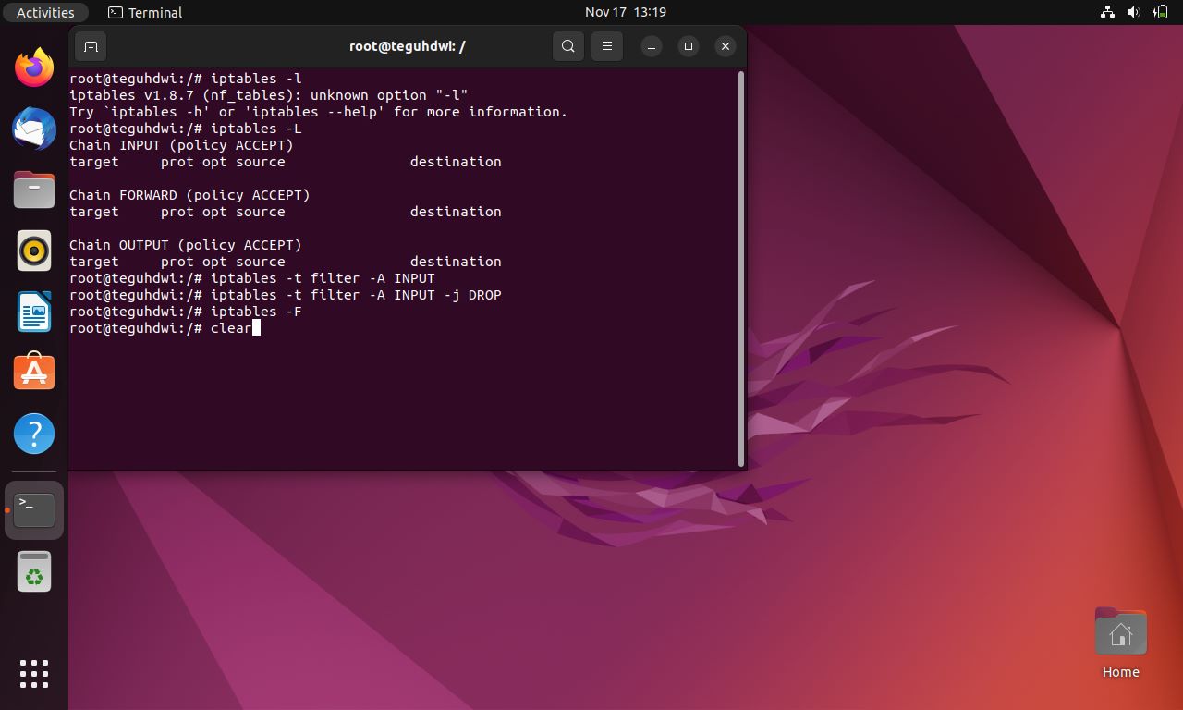The image size is (1183, 710).
Task: Click the terminal vertical scrollbar
Action: [x=741, y=270]
